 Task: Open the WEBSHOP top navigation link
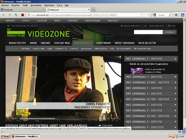click(x=113, y=21)
